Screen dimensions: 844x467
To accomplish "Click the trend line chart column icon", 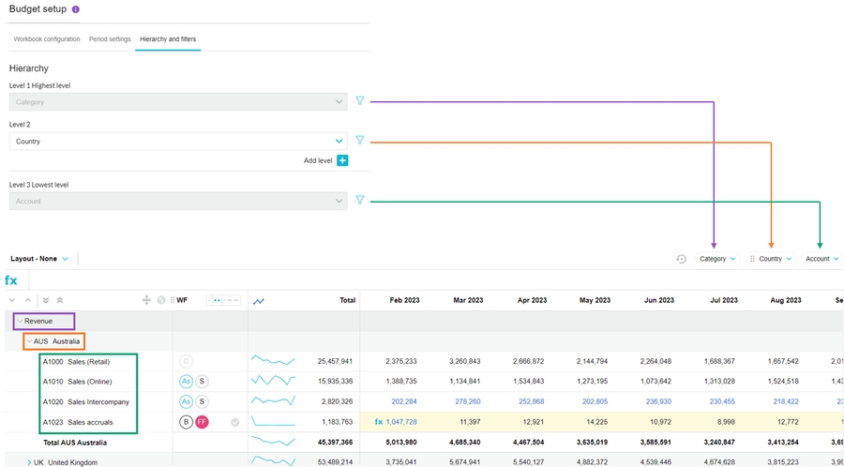I will tap(259, 301).
